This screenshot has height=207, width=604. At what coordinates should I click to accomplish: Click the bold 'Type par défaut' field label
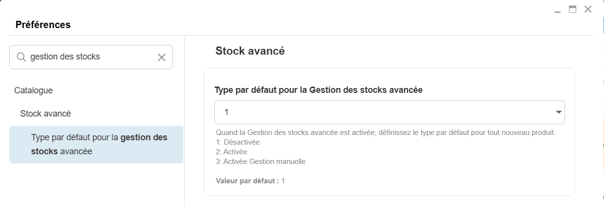(318, 90)
